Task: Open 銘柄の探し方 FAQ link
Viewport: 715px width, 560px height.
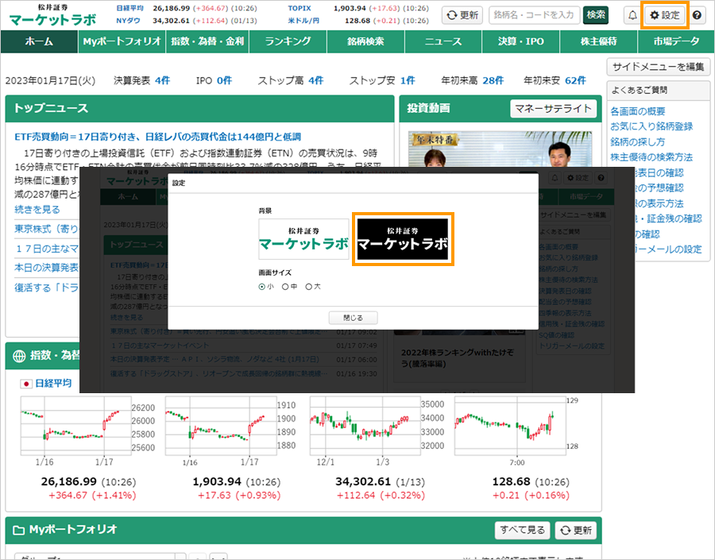Action: 638,142
